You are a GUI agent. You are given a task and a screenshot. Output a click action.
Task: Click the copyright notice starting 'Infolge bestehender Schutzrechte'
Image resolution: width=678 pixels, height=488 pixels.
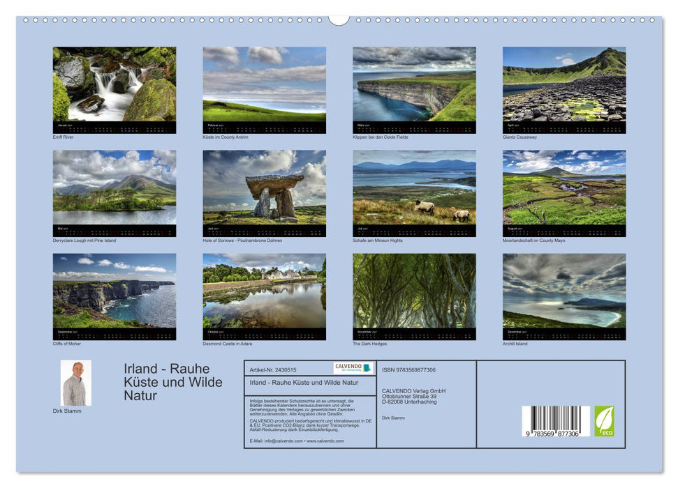302,408
